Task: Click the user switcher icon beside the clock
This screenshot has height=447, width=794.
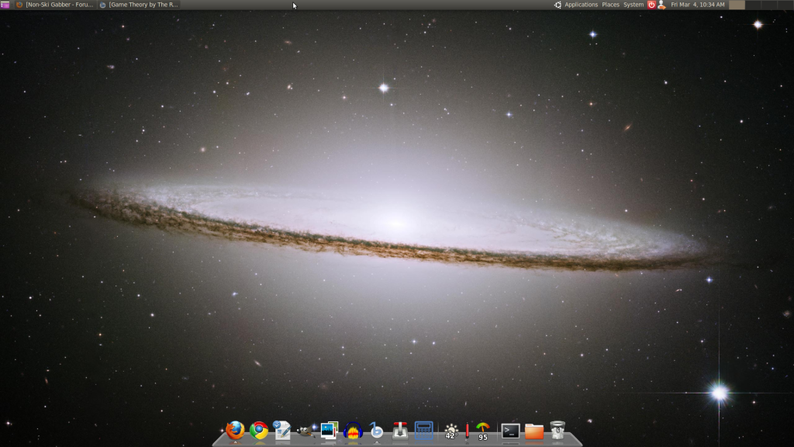Action: point(660,5)
